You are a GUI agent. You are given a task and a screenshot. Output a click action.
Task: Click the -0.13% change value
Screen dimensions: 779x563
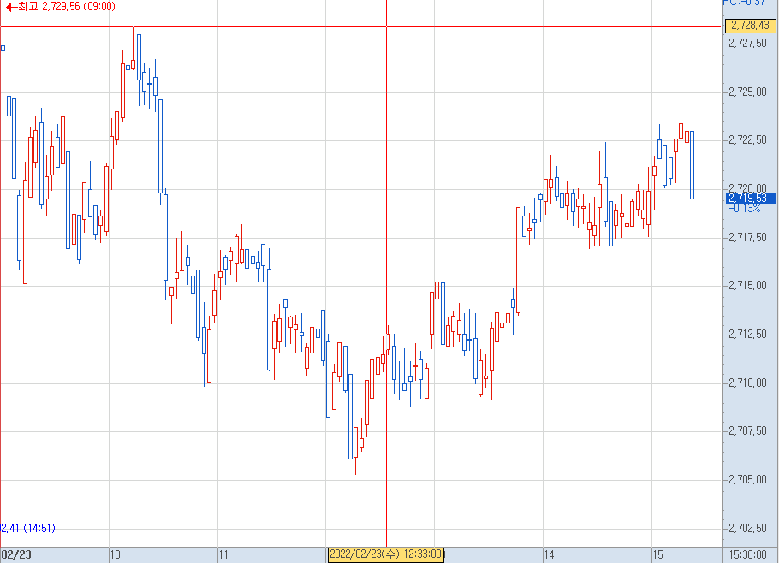pyautogui.click(x=744, y=209)
